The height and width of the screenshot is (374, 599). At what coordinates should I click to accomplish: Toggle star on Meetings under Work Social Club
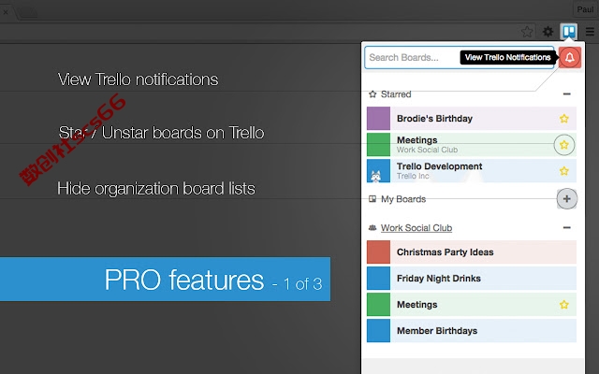(x=563, y=305)
